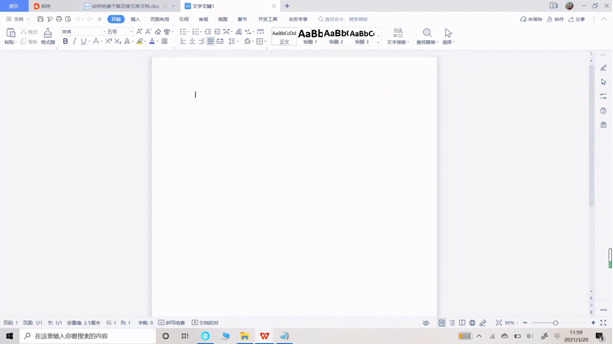Click the clear formatting eraser icon
Viewport: 613px width, 344px height.
pos(158,31)
